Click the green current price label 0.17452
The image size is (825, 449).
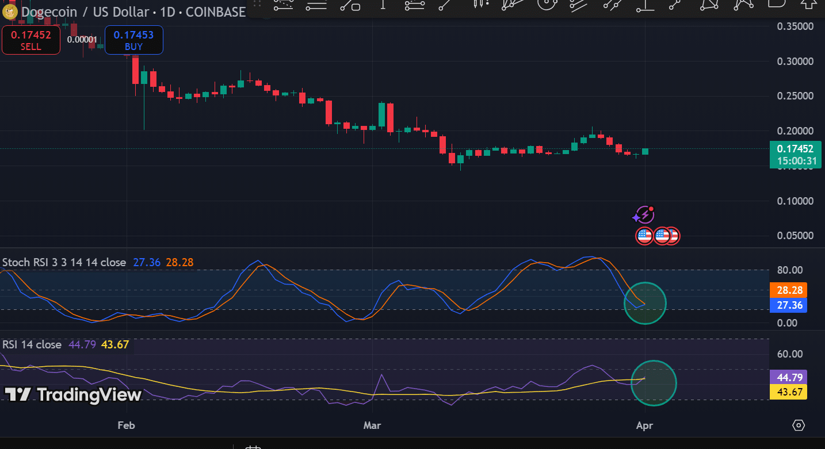click(796, 155)
